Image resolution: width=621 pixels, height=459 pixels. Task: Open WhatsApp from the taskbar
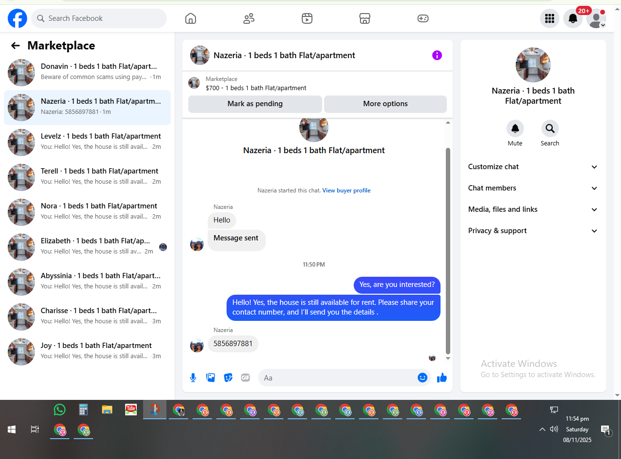(x=60, y=410)
